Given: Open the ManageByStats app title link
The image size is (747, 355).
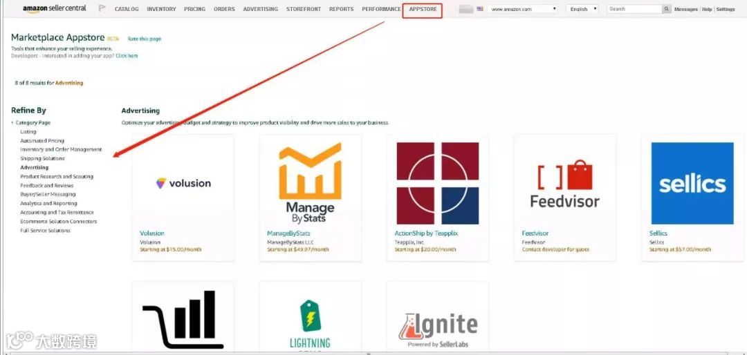Looking at the screenshot, I should 288,233.
